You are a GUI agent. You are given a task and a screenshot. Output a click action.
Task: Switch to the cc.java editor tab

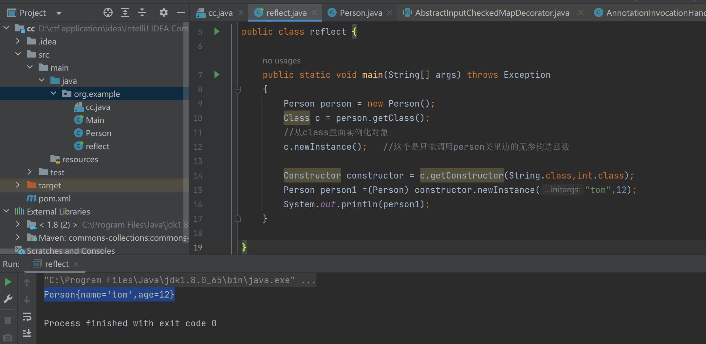pyautogui.click(x=220, y=13)
